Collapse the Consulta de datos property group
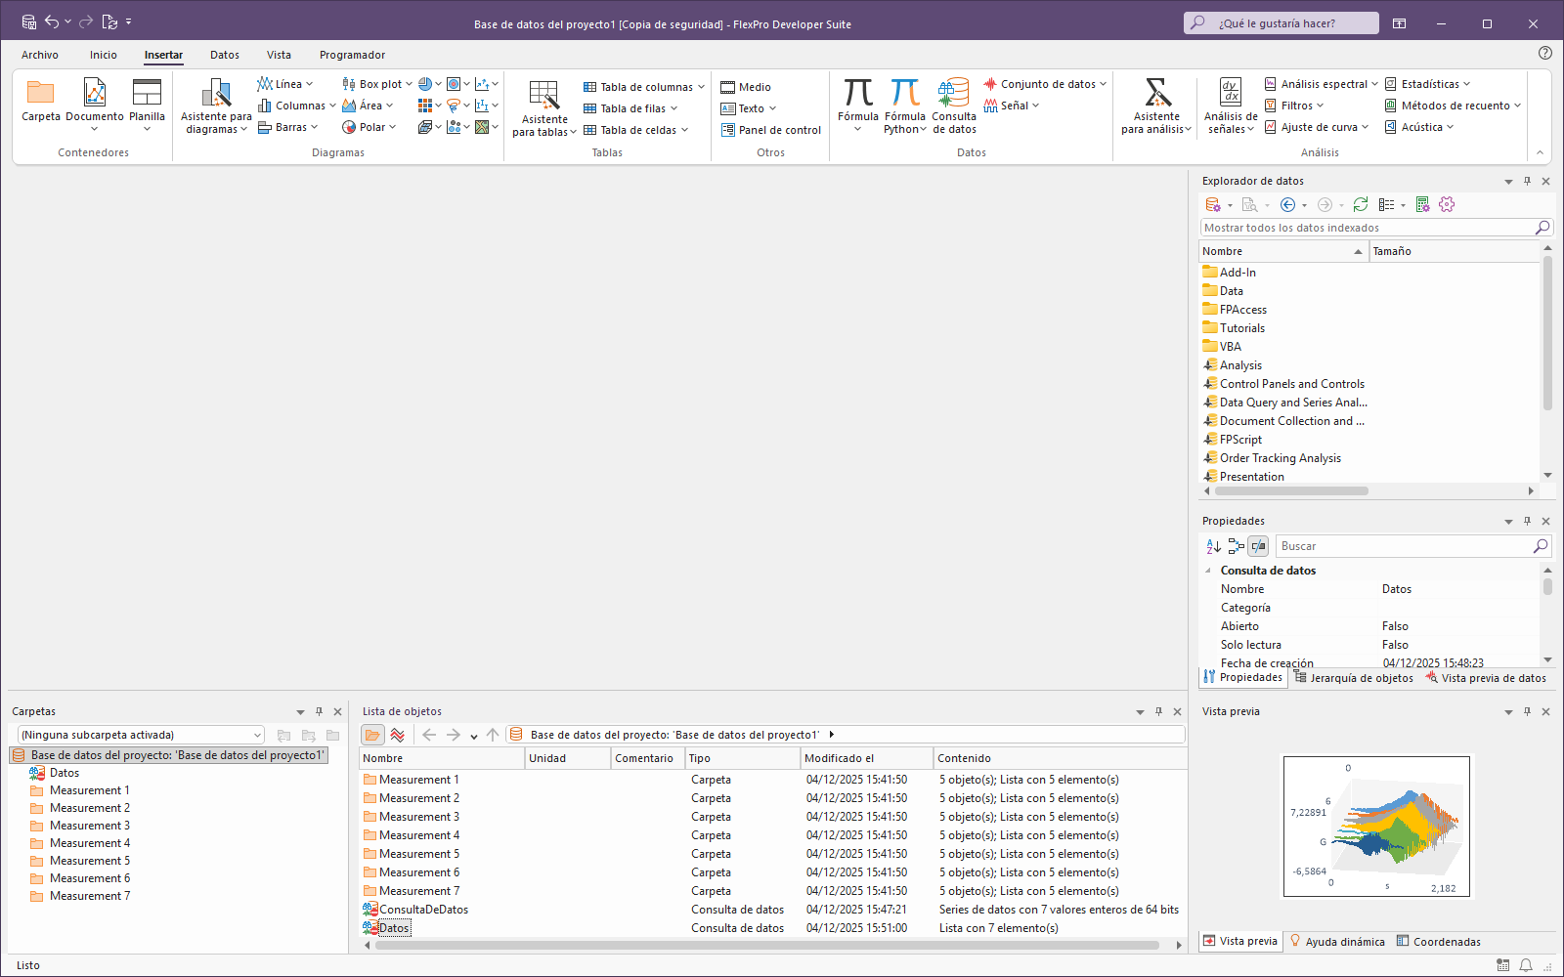The height and width of the screenshot is (977, 1564). click(x=1209, y=571)
